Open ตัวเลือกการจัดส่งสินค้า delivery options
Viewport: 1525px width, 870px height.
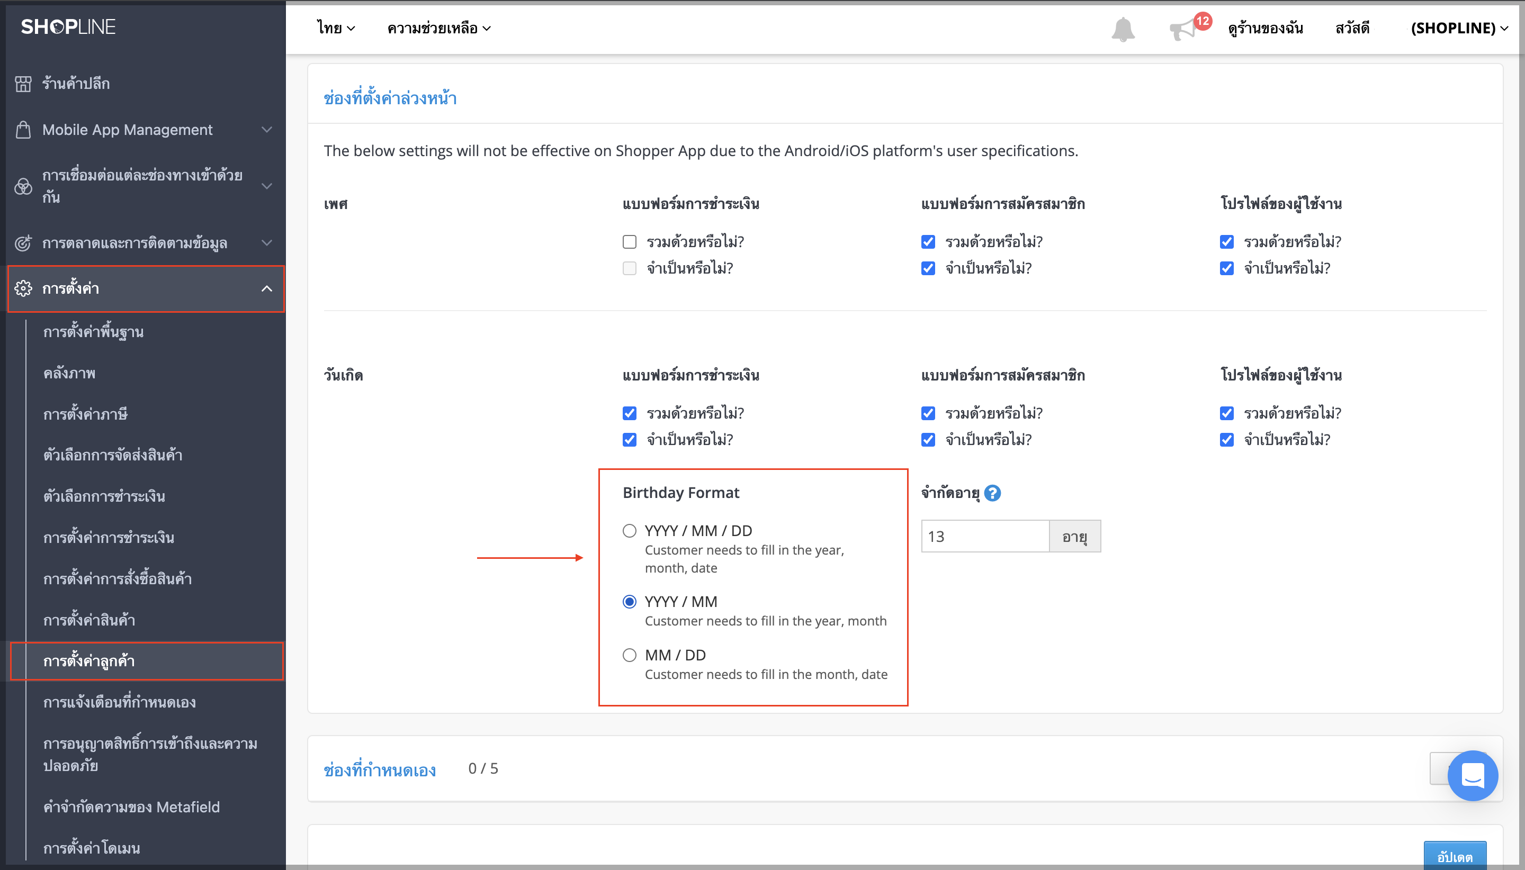tap(113, 455)
